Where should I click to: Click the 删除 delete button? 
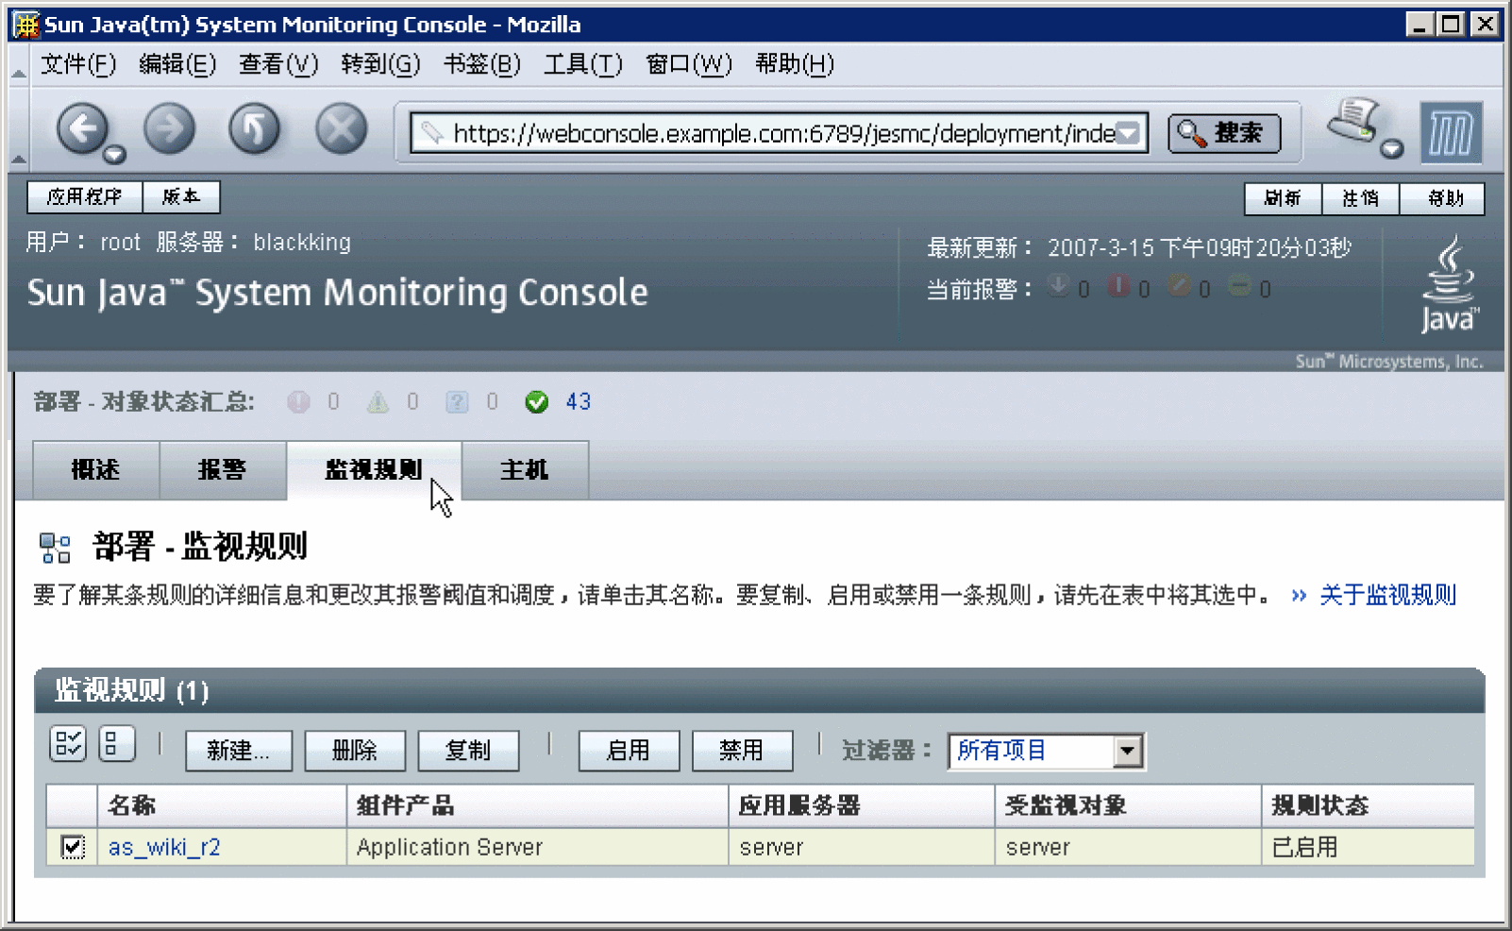click(x=355, y=751)
